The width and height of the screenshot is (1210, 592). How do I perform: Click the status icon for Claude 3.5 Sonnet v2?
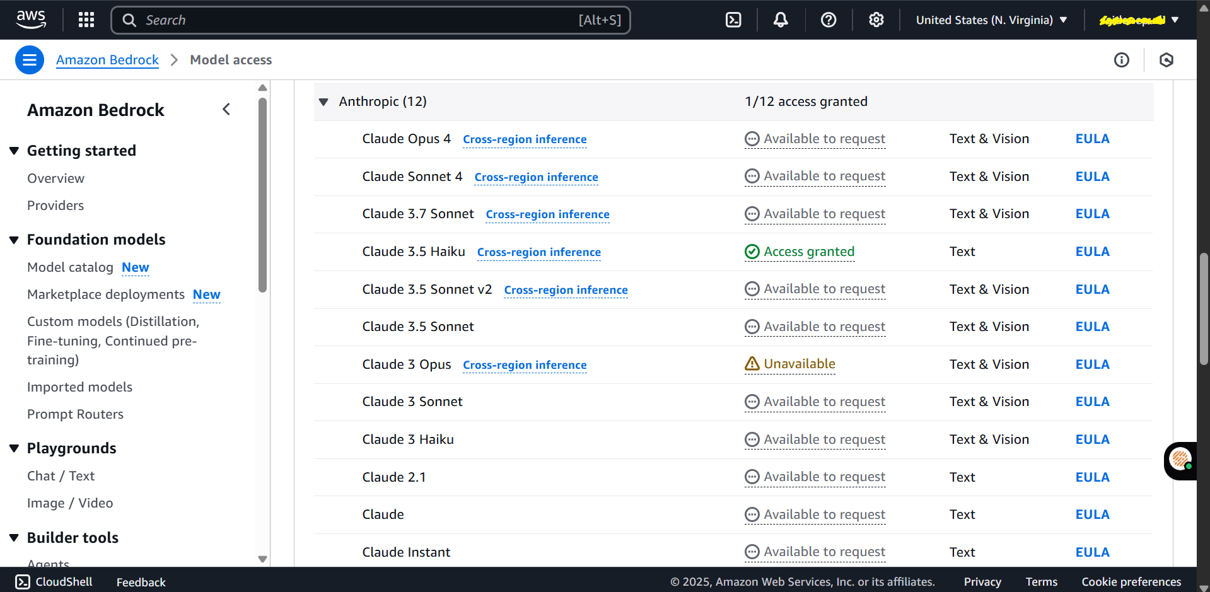(x=752, y=289)
